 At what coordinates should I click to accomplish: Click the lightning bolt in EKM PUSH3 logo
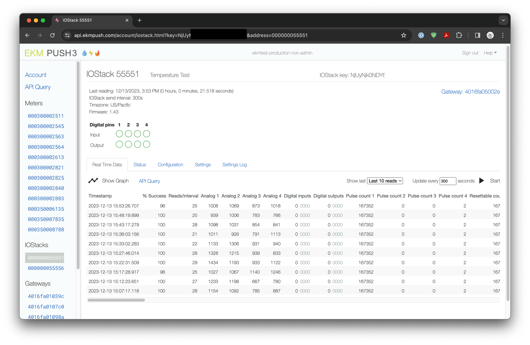click(x=91, y=53)
